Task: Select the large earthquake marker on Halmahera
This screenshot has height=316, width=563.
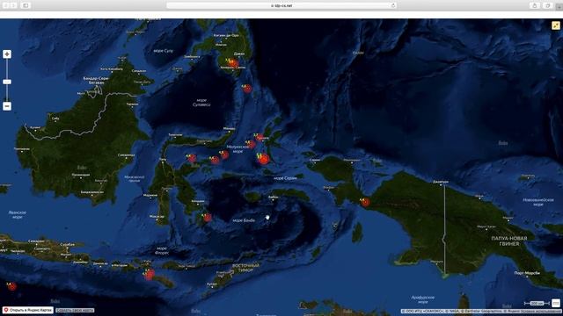Action: (x=264, y=158)
